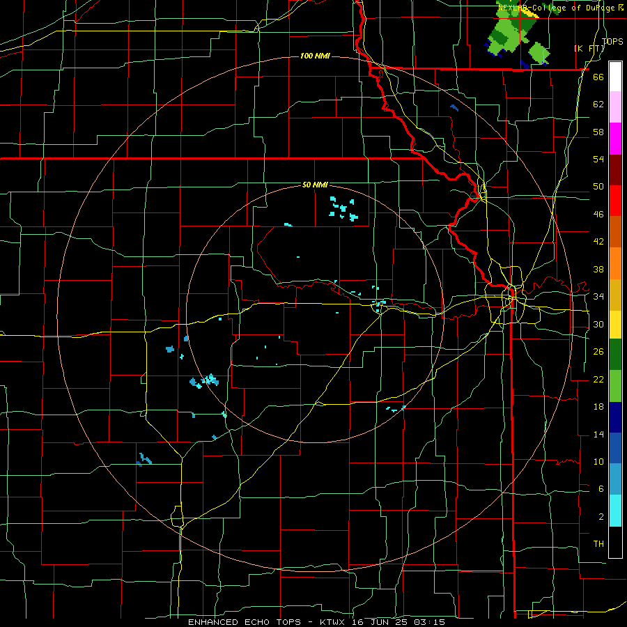Select the bright red legend segment
This screenshot has width=627, height=627.
coord(615,201)
